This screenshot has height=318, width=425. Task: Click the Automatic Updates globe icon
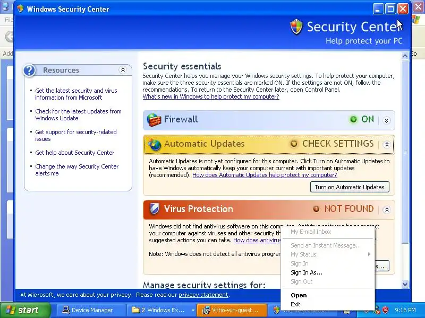155,144
